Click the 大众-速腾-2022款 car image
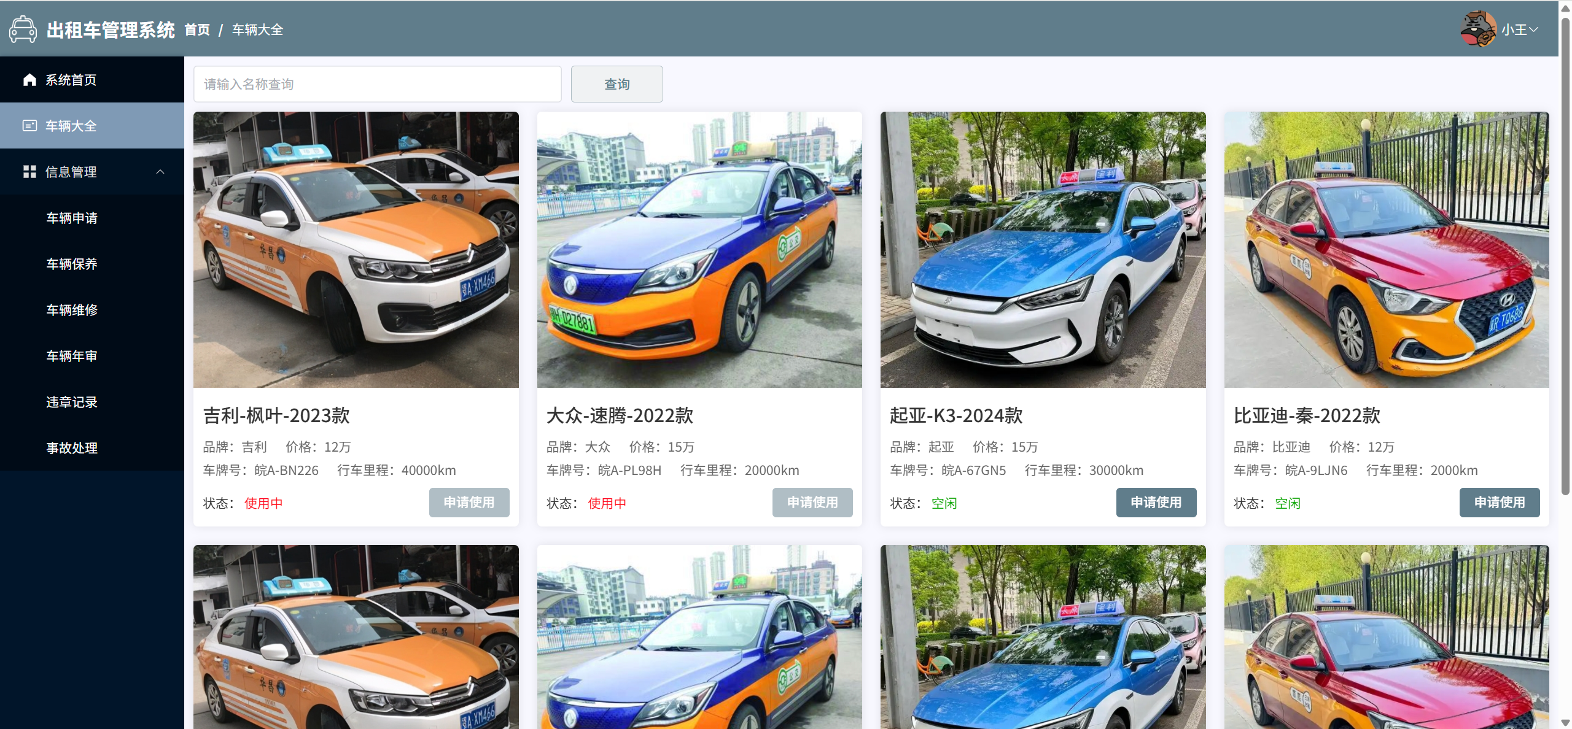The image size is (1572, 729). [x=699, y=249]
